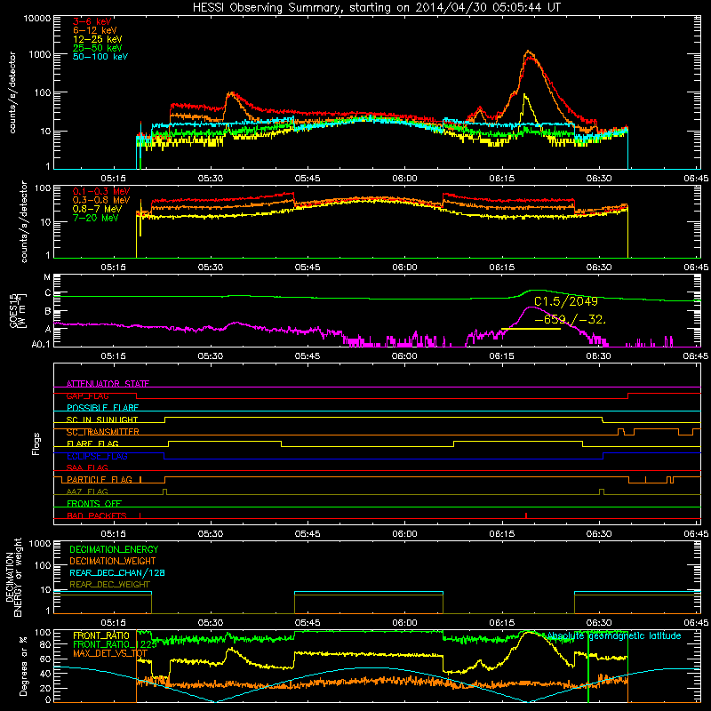711x711 pixels.
Task: Click the Degrees or % axis title
Action: coord(23,666)
